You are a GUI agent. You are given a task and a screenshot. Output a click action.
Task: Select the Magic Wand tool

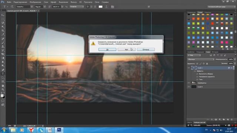pyautogui.click(x=3, y=27)
